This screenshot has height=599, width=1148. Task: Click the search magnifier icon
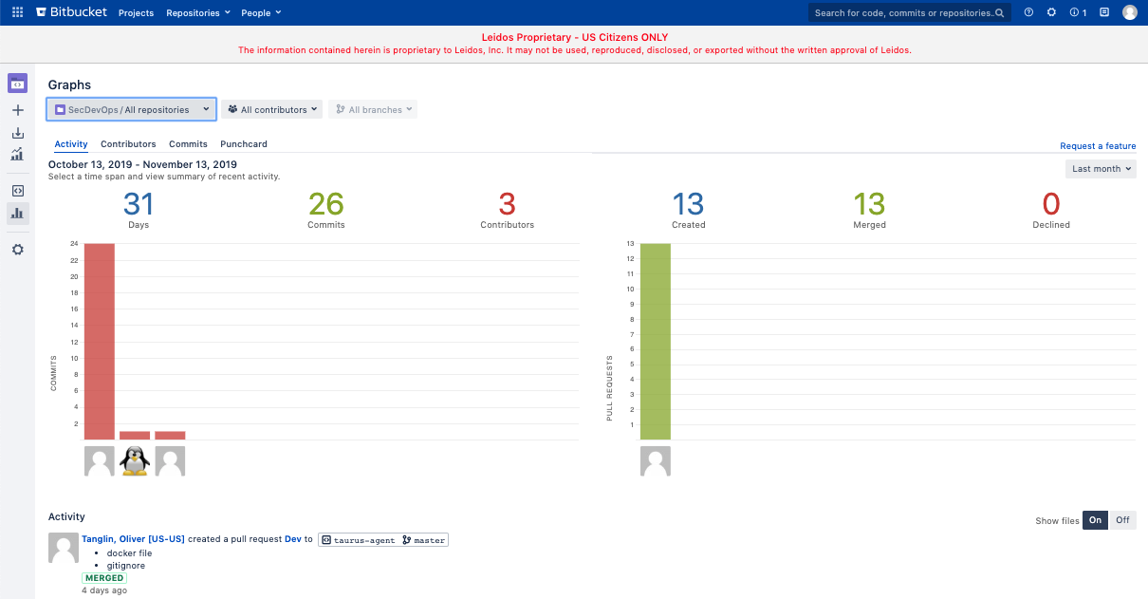[x=1000, y=13]
